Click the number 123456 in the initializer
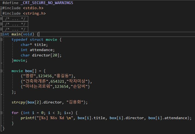 (45, 76)
